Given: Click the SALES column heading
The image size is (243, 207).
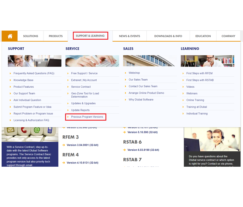Looking at the screenshot, I should [x=128, y=49].
